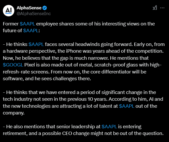
Task: Open the three-dot More options menu
Action: (162, 8)
